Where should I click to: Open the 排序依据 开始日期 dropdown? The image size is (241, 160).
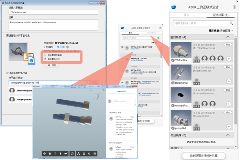pos(221,30)
